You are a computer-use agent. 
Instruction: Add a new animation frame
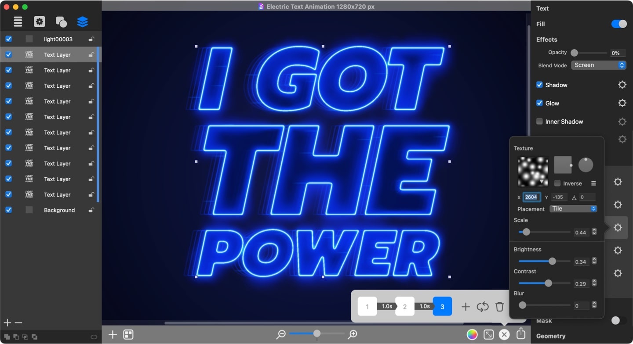(466, 307)
